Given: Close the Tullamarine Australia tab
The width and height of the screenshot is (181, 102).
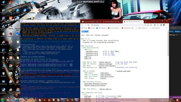Looking at the screenshot, I should click(x=100, y=22).
